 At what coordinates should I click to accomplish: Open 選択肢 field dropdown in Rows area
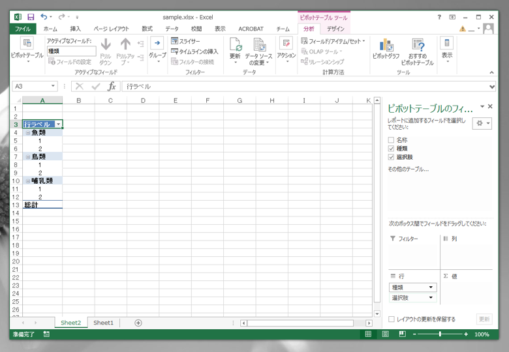(x=431, y=297)
